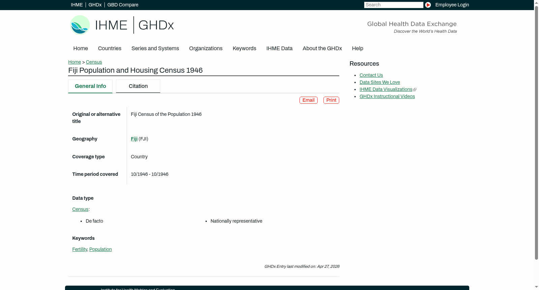Go to the Home menu item
539x290 pixels.
point(81,49)
